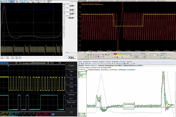Viewport: 176px width, 117px height.
Task: Start acquisition with the green play button
Action: click(163, 57)
